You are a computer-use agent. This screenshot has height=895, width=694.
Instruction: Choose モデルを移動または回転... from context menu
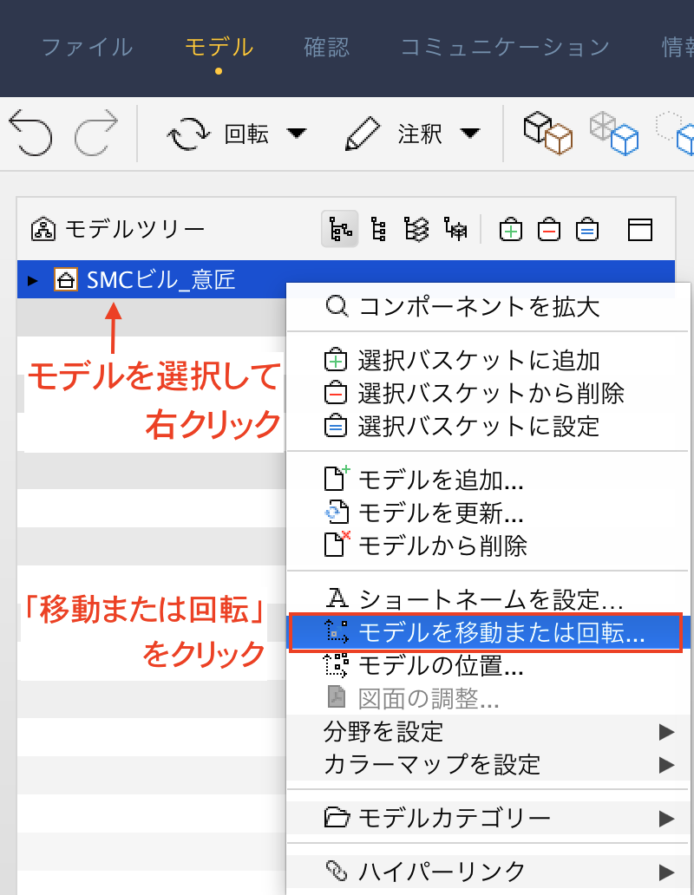(486, 632)
